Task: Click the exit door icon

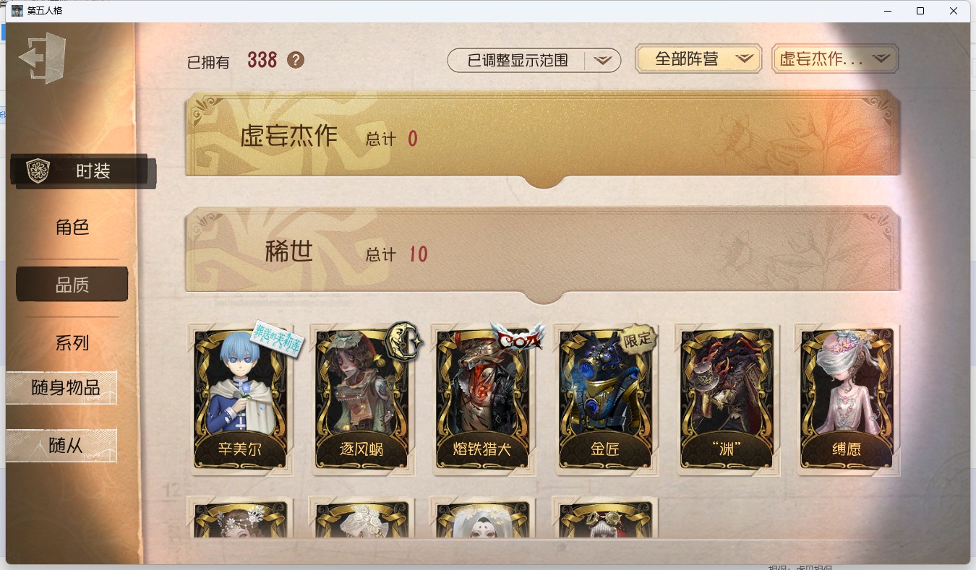Action: tap(43, 58)
